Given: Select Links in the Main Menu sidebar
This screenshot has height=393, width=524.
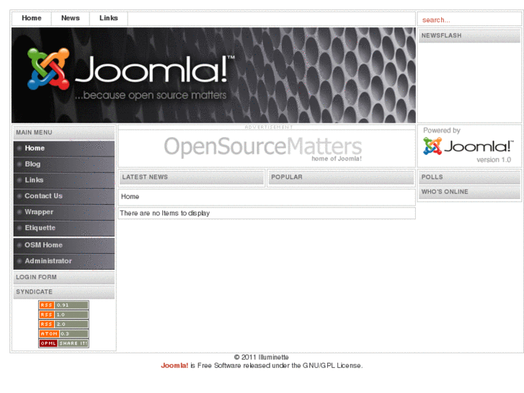Looking at the screenshot, I should click(x=64, y=180).
